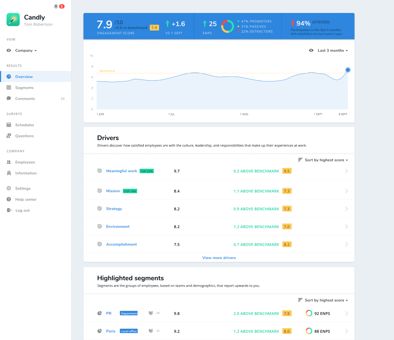Open the notifications bell icon

[x=56, y=7]
